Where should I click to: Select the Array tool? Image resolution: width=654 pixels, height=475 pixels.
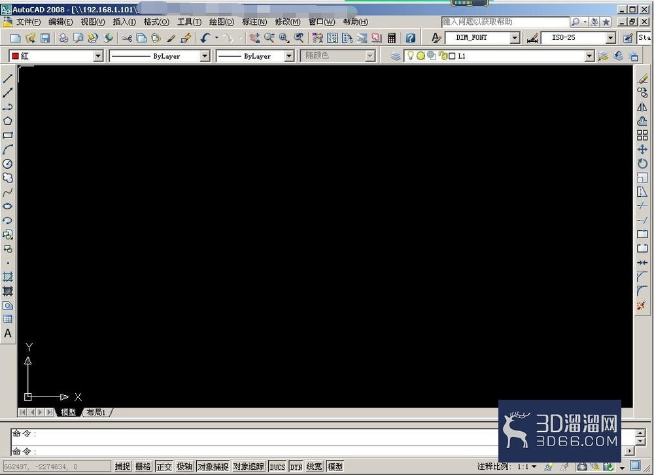coord(642,135)
